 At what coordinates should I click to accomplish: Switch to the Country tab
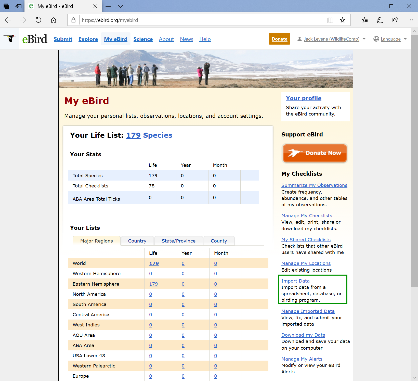coord(137,241)
